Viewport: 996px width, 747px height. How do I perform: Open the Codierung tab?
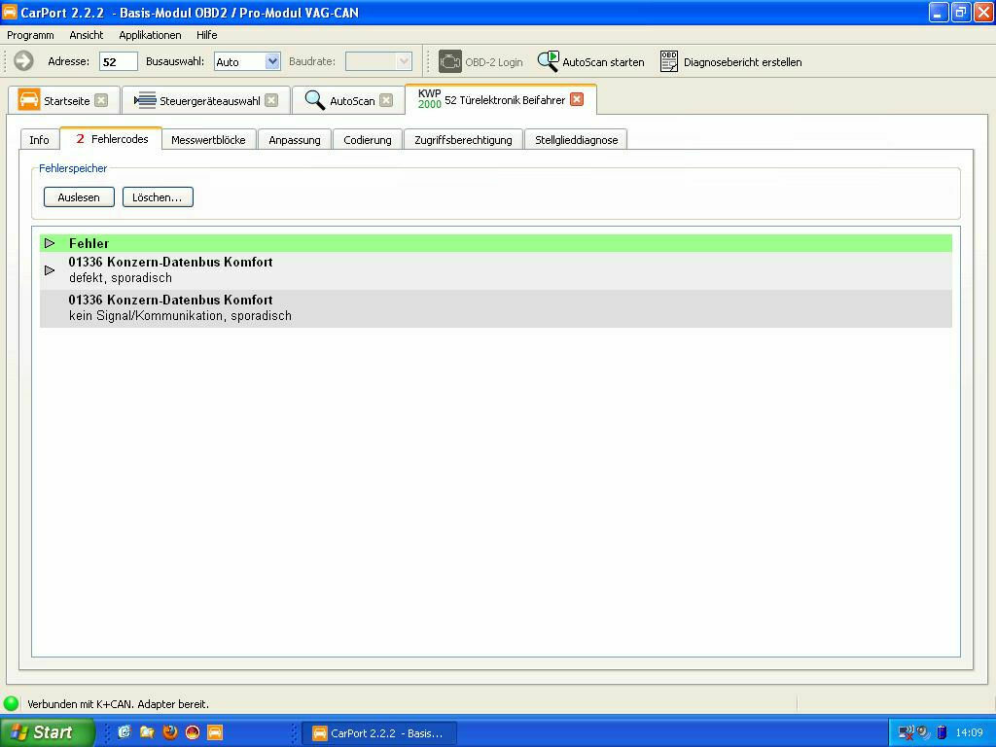pyautogui.click(x=367, y=140)
